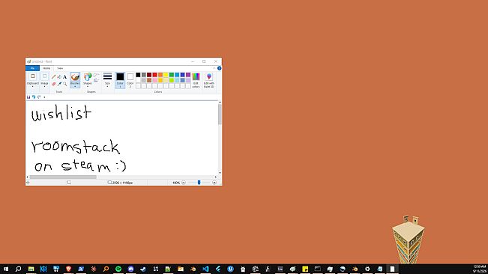The width and height of the screenshot is (488, 274).
Task: Open Sticky Notes from the taskbar
Action: tap(305, 269)
